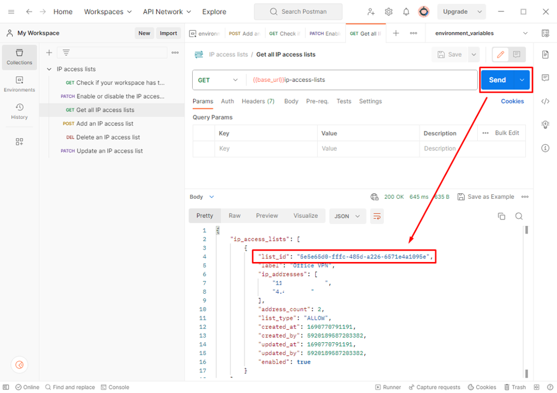
Task: Open the JSON format dropdown
Action: [347, 216]
